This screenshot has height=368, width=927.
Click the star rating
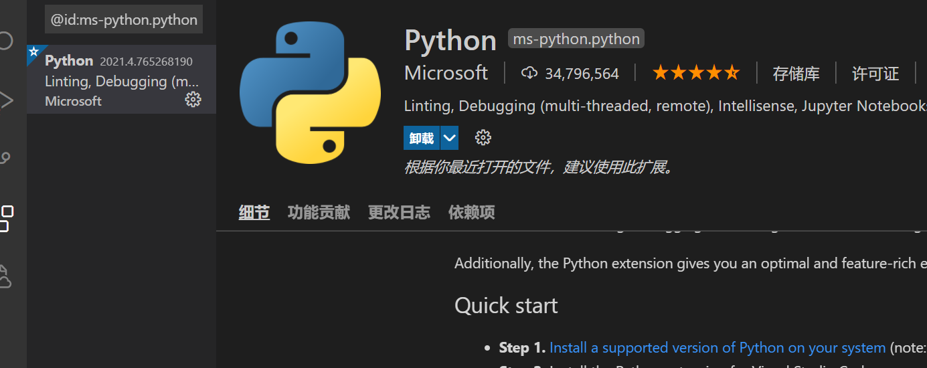coord(696,73)
